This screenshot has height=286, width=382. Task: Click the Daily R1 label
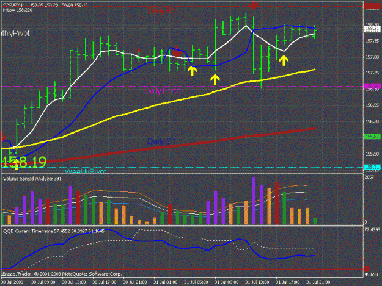coord(161,11)
